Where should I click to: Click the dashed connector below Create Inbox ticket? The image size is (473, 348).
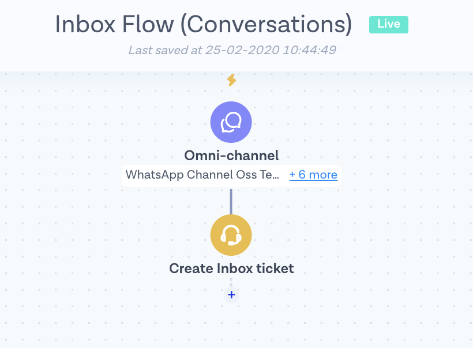tap(231, 282)
